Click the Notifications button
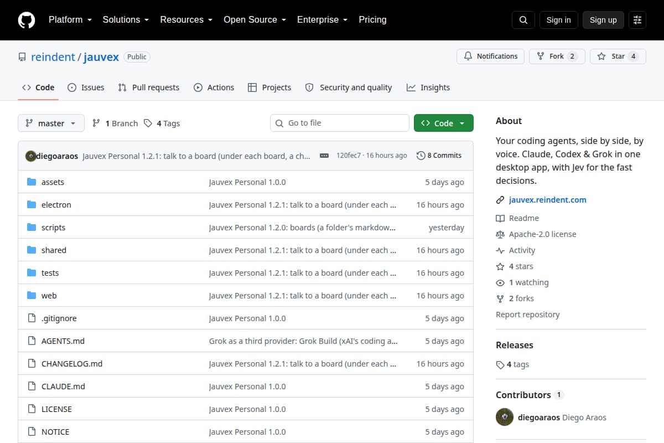Viewport: 664px width, 443px height. [x=490, y=56]
